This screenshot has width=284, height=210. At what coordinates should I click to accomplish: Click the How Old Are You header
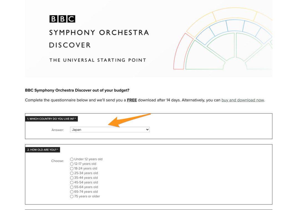pos(42,150)
